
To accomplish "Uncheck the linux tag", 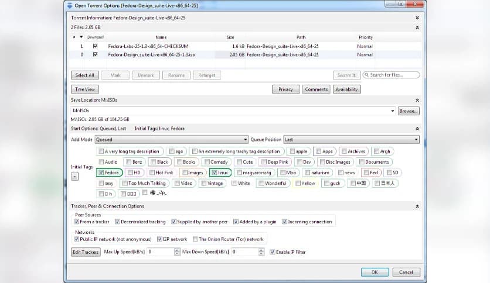I will click(x=215, y=172).
